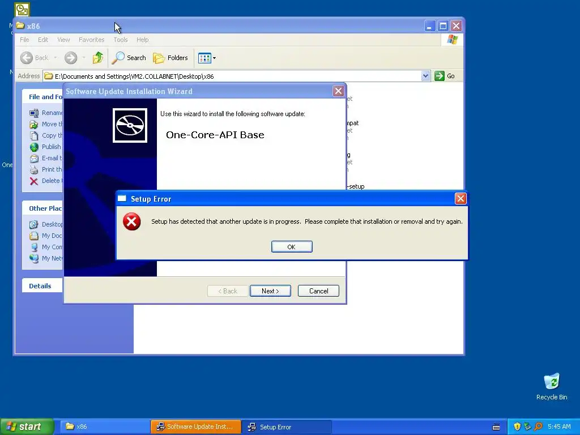
Task: Click the Copy this file icon
Action: (34, 136)
